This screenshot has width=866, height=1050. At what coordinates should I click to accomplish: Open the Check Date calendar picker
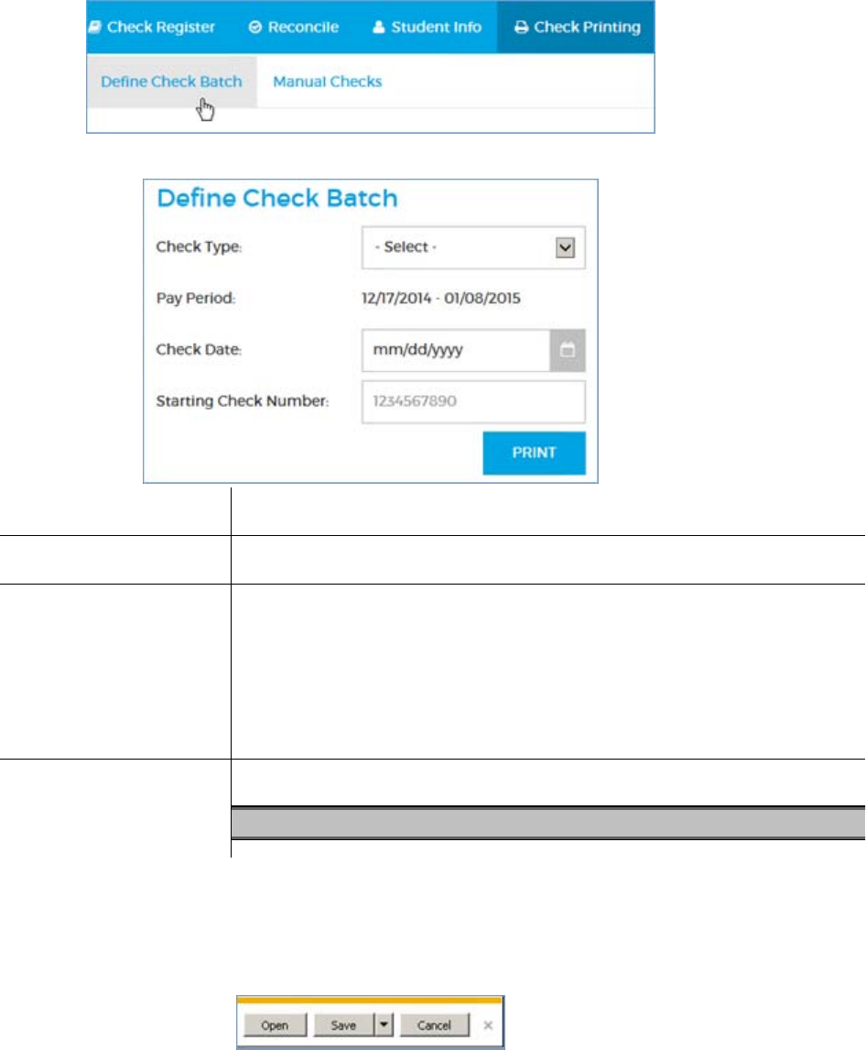click(x=568, y=350)
